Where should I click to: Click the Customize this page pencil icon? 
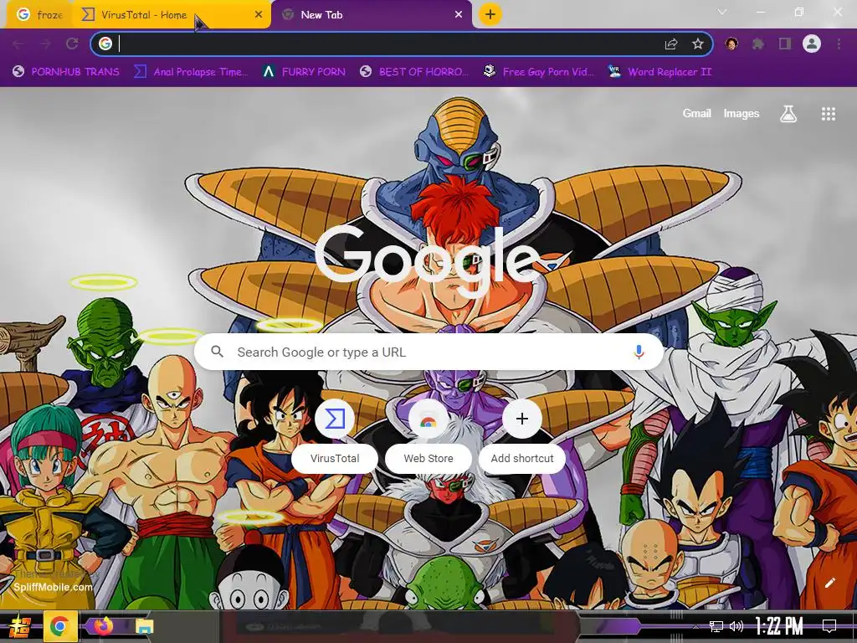(829, 583)
